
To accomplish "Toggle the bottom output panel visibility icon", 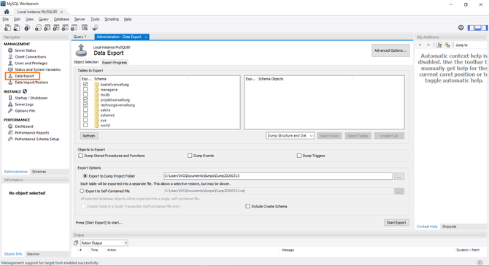I will 478,28.
